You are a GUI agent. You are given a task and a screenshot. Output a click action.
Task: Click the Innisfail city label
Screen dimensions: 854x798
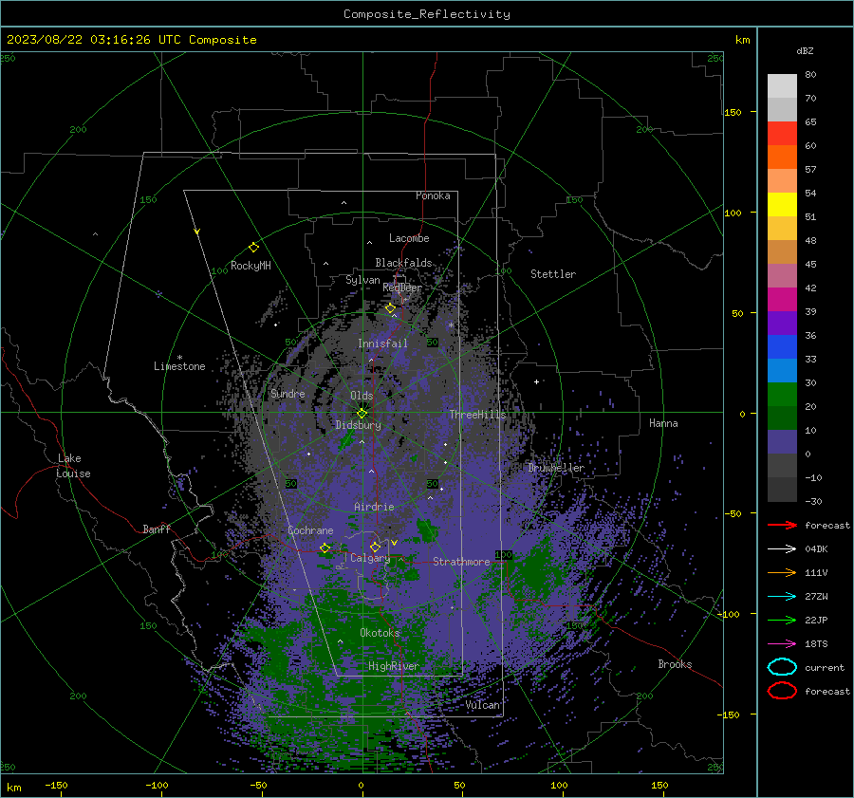pyautogui.click(x=382, y=343)
